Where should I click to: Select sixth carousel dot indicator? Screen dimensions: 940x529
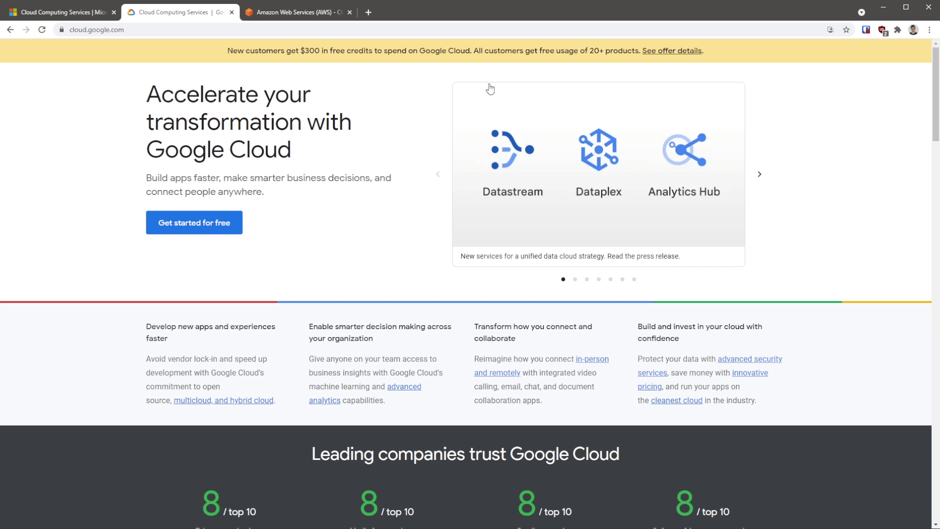(x=622, y=279)
